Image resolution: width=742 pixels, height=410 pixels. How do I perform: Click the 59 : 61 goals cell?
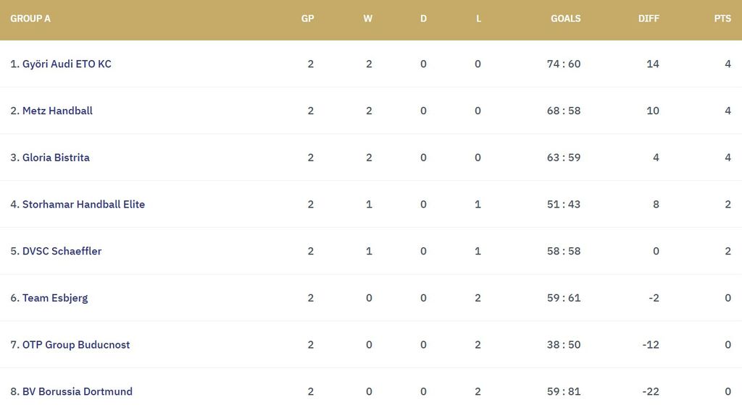pos(564,298)
